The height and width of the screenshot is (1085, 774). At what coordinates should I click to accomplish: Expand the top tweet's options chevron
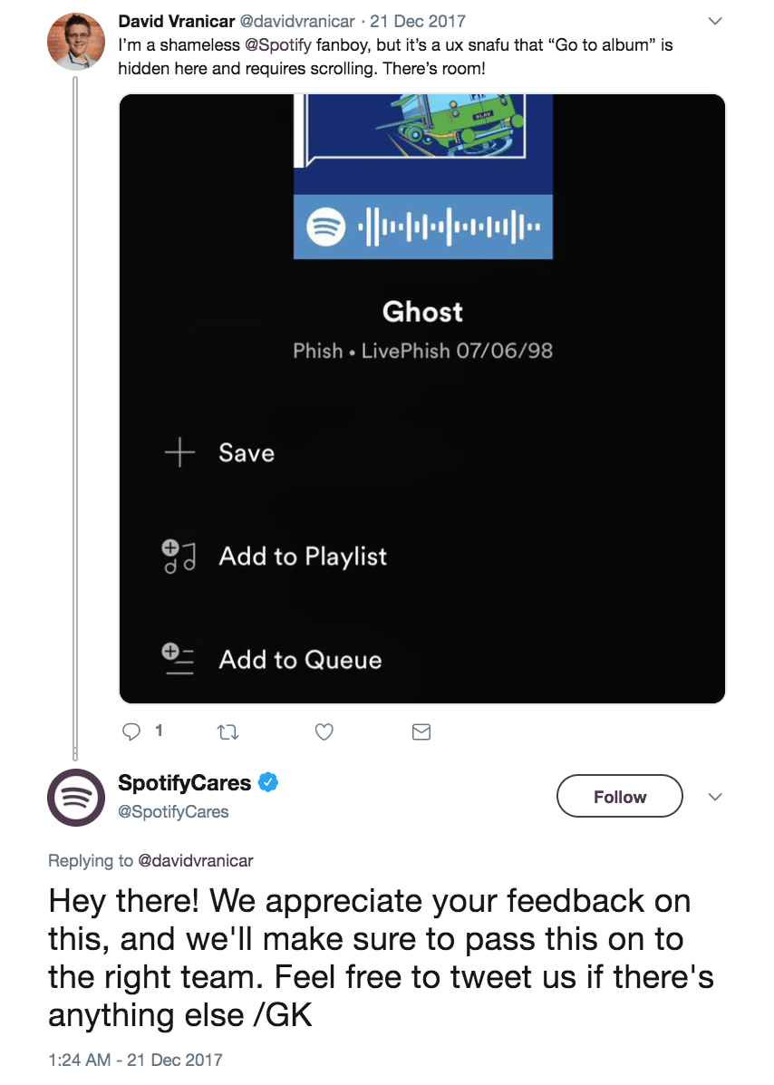click(714, 21)
